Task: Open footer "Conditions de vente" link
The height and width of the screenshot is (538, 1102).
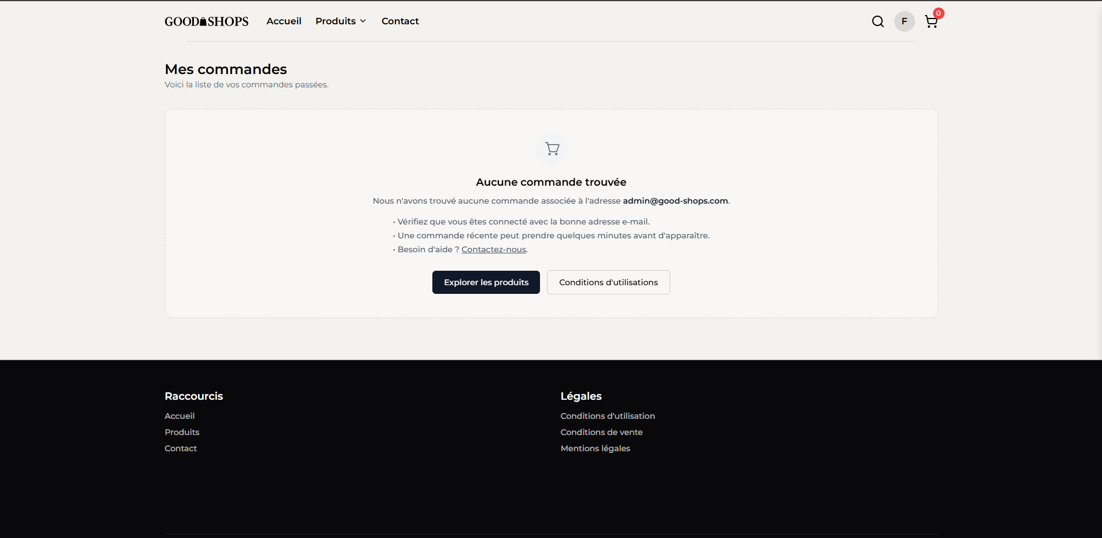Action: pyautogui.click(x=601, y=432)
